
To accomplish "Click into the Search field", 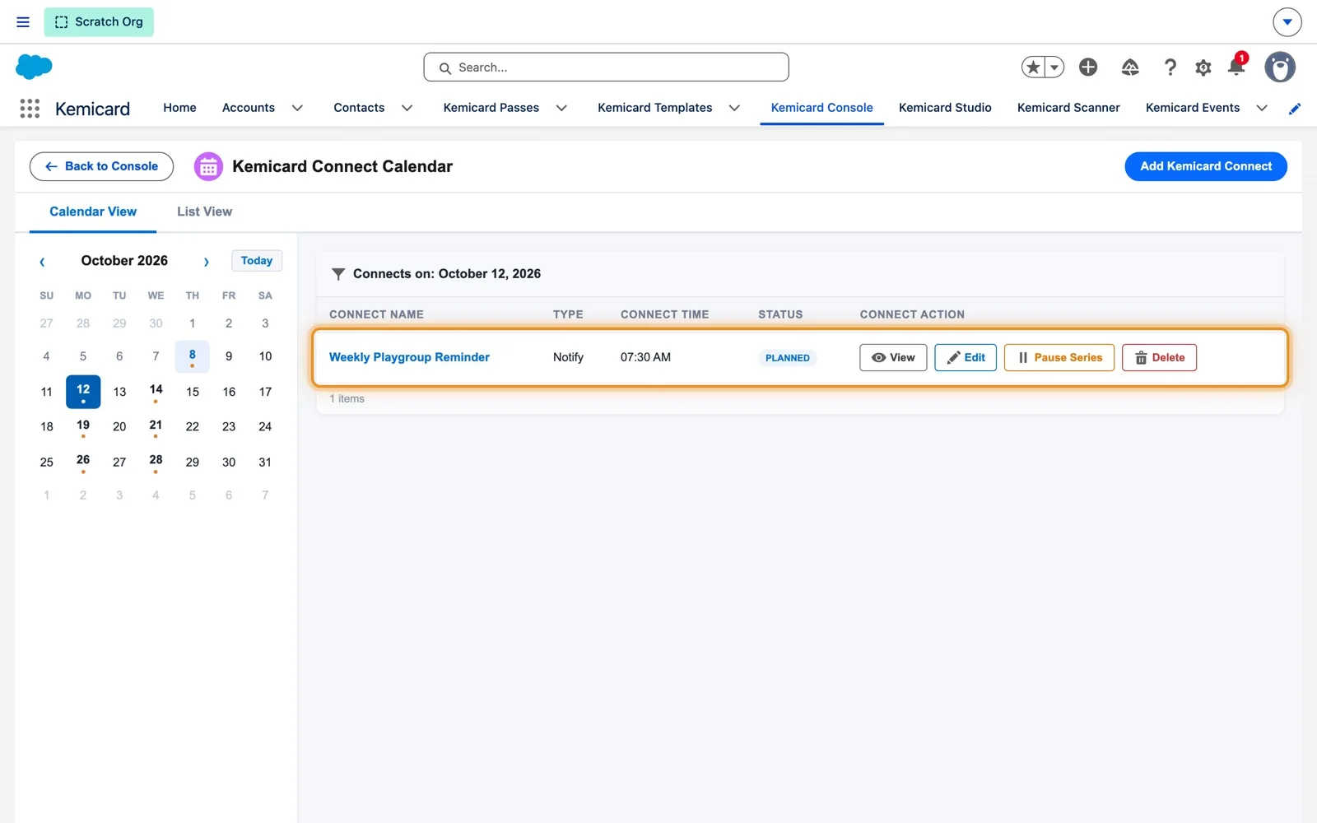I will (606, 67).
